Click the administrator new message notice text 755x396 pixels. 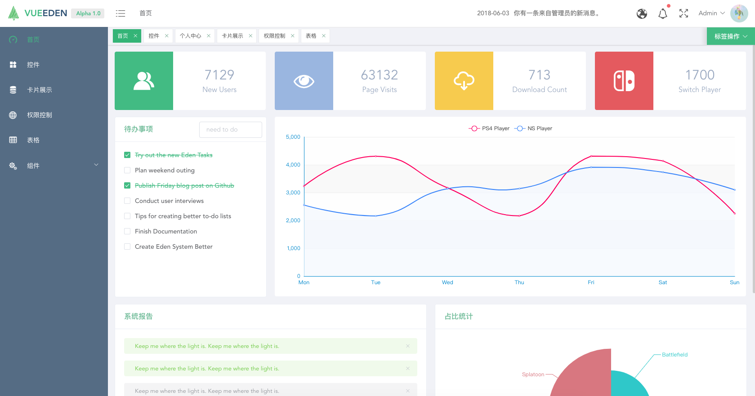coord(558,13)
